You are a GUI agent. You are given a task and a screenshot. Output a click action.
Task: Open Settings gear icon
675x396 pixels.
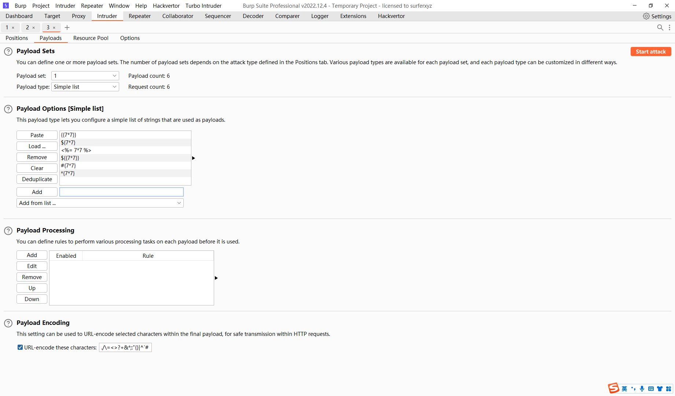[x=646, y=16]
